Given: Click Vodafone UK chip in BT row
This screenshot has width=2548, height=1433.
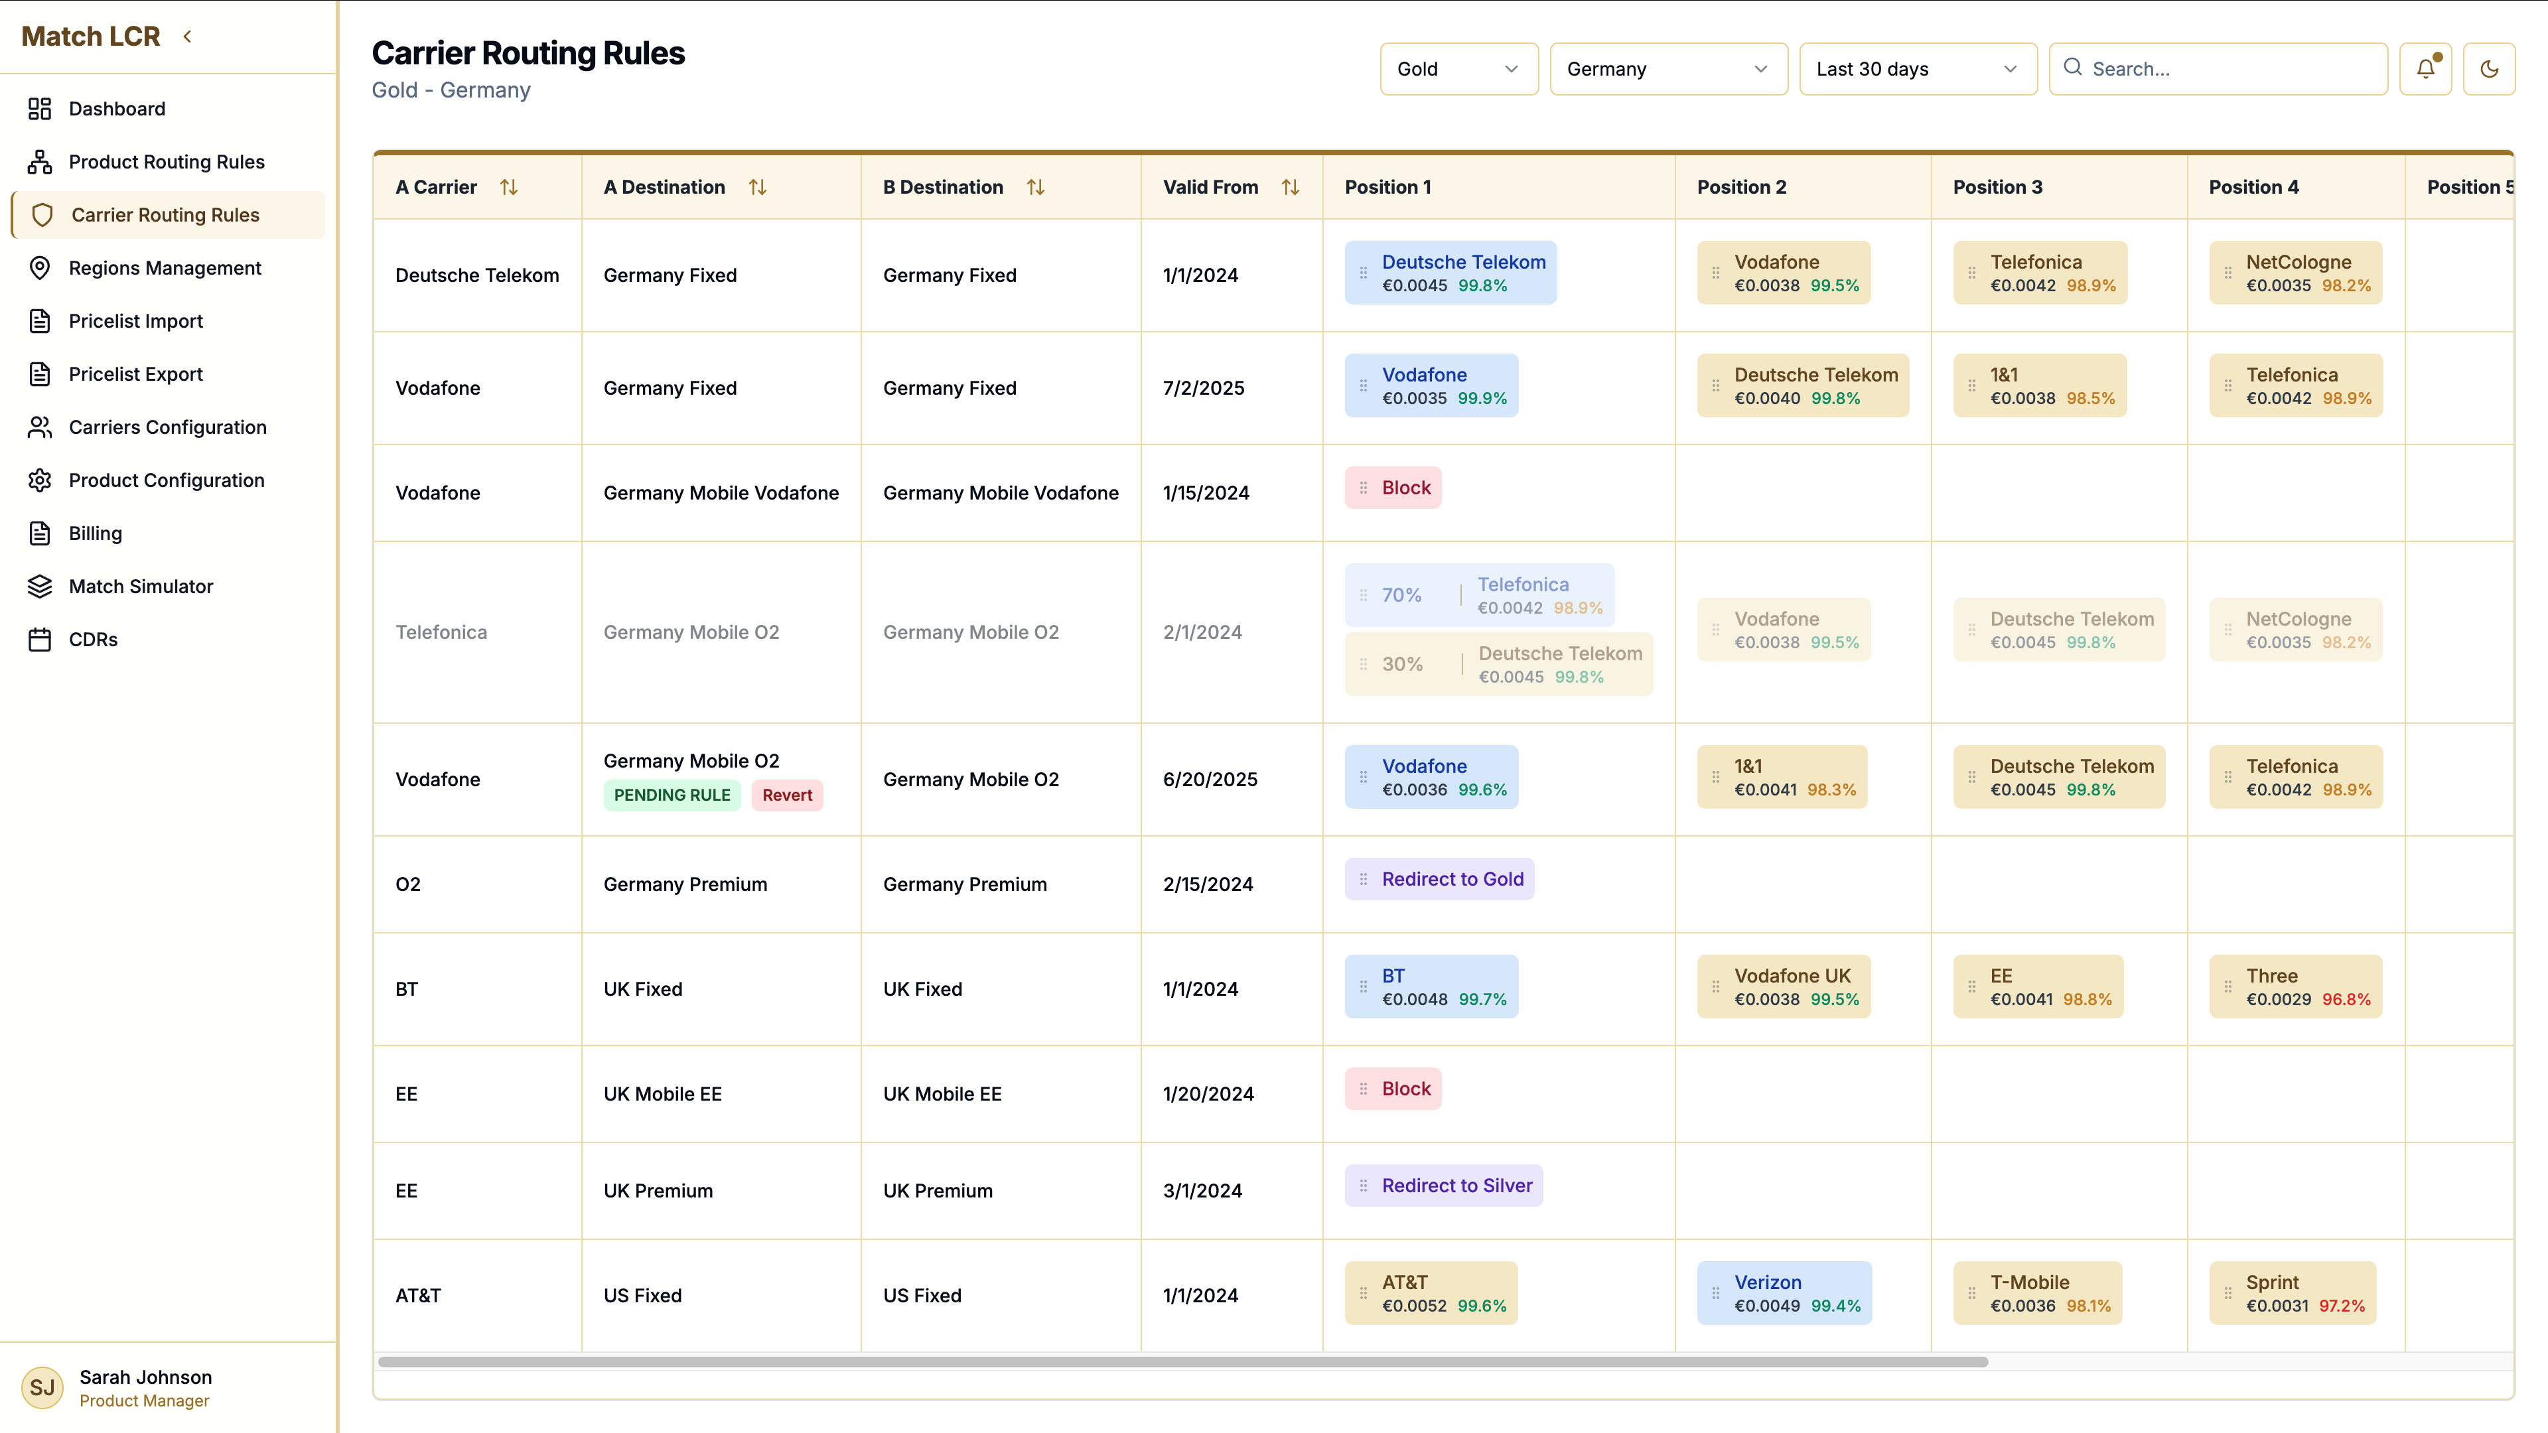Looking at the screenshot, I should tap(1784, 986).
